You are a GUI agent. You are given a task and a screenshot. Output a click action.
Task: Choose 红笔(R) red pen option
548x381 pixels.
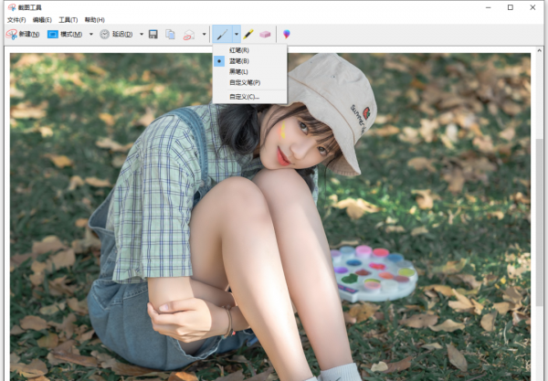(239, 49)
